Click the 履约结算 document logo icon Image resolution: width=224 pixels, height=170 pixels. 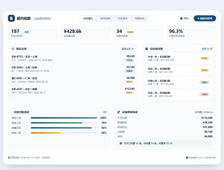tap(11, 18)
